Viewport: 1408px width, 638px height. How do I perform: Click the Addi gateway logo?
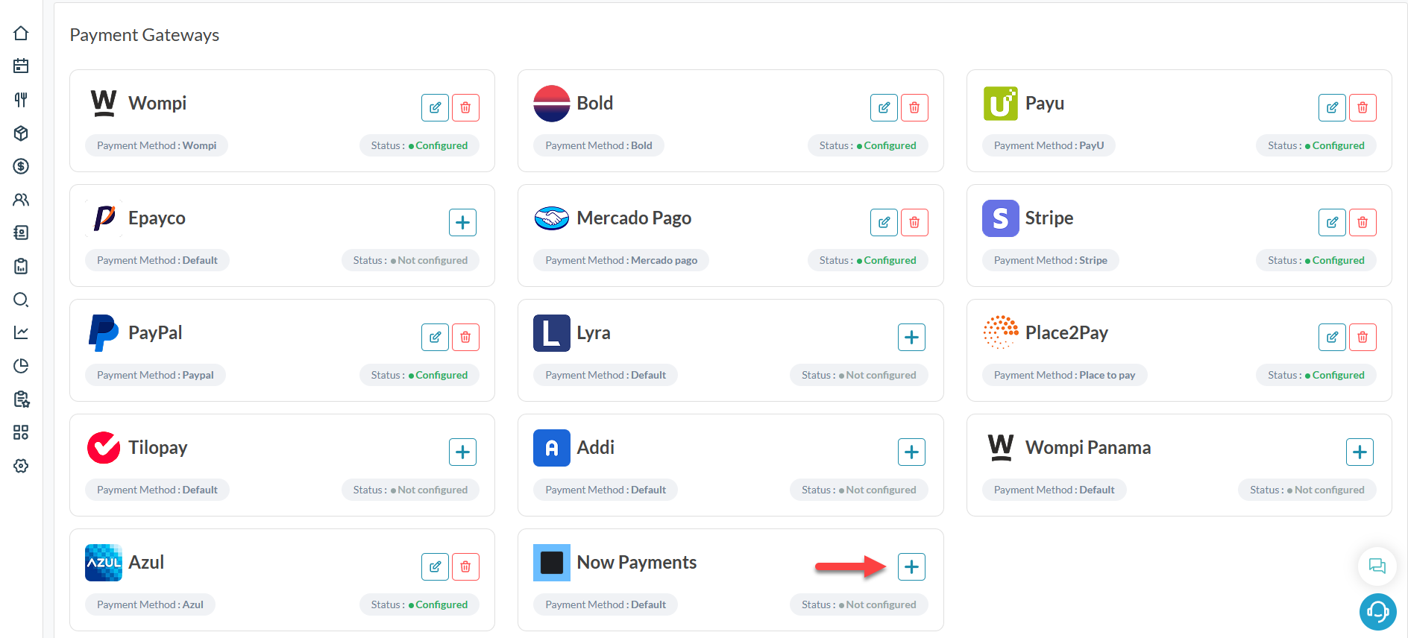coord(552,448)
